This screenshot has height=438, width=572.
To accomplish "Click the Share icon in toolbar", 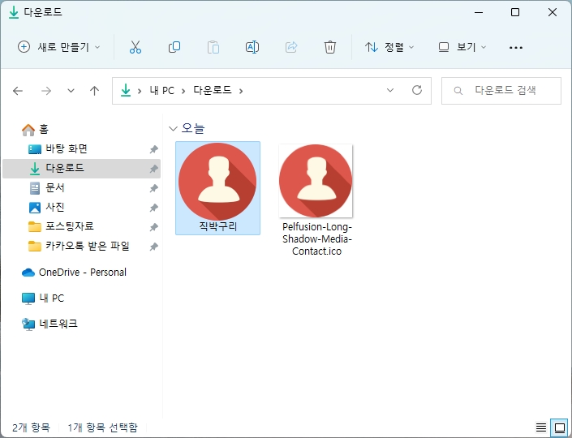I will tap(291, 47).
